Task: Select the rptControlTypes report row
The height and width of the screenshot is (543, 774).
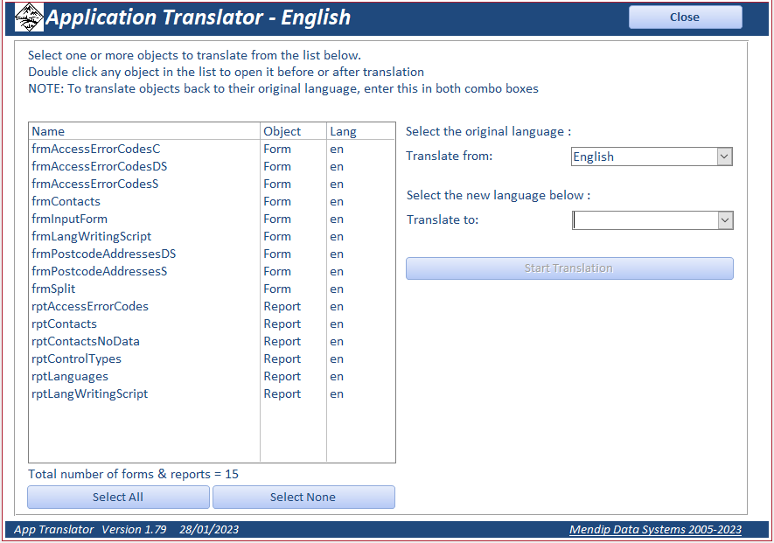Action: [212, 359]
